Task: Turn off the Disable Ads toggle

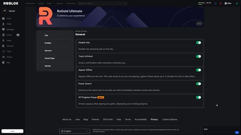Action: [198, 43]
